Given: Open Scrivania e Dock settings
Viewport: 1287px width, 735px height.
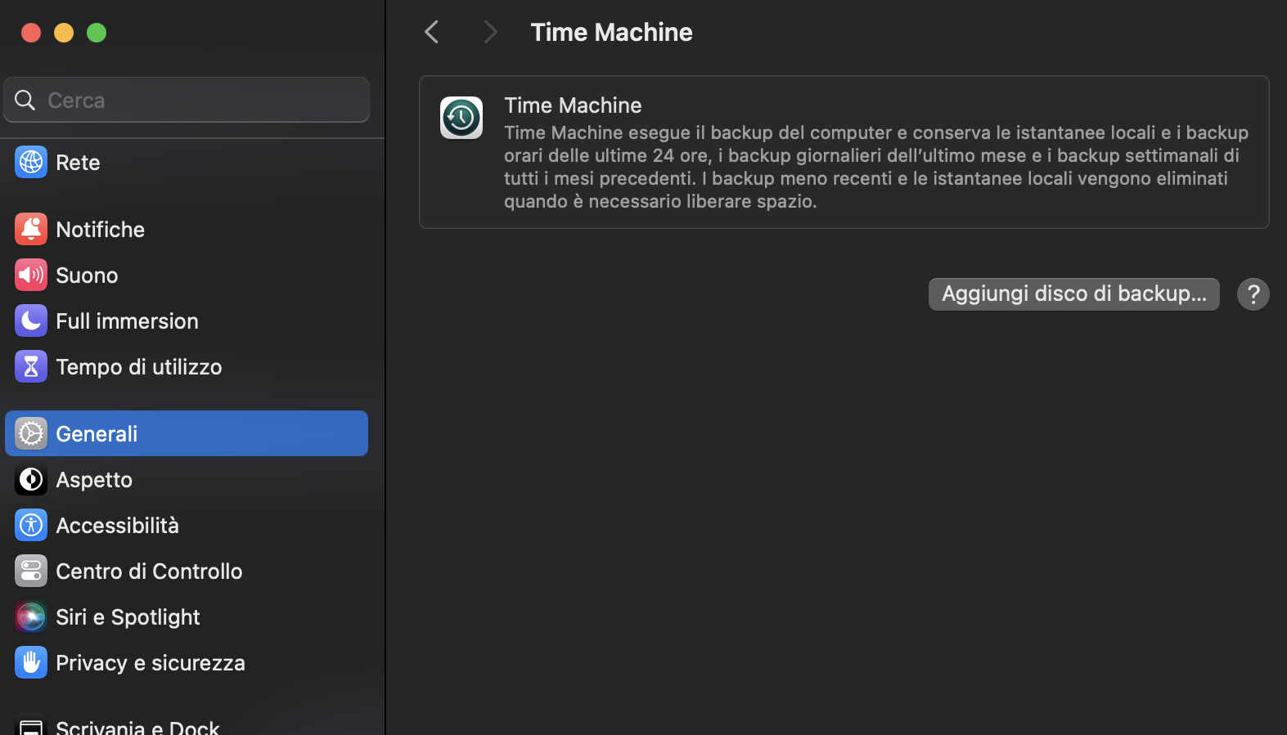Looking at the screenshot, I should [x=187, y=724].
